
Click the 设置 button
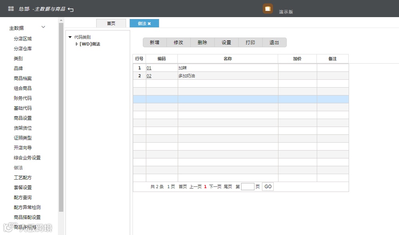coord(226,43)
